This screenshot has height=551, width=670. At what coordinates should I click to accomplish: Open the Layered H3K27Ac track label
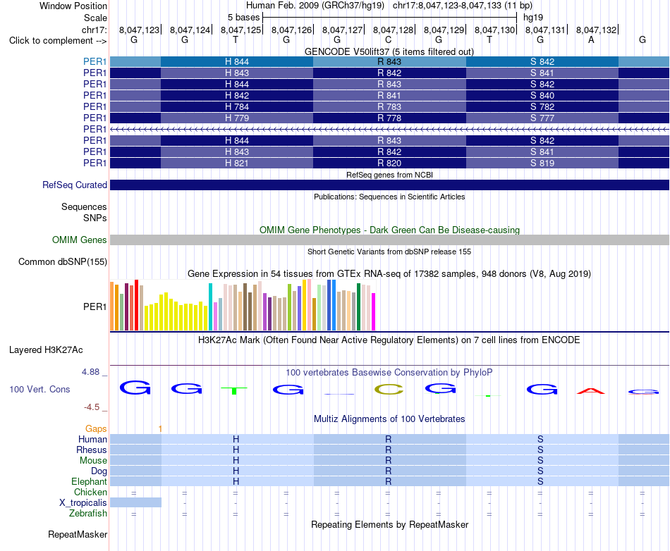(46, 350)
